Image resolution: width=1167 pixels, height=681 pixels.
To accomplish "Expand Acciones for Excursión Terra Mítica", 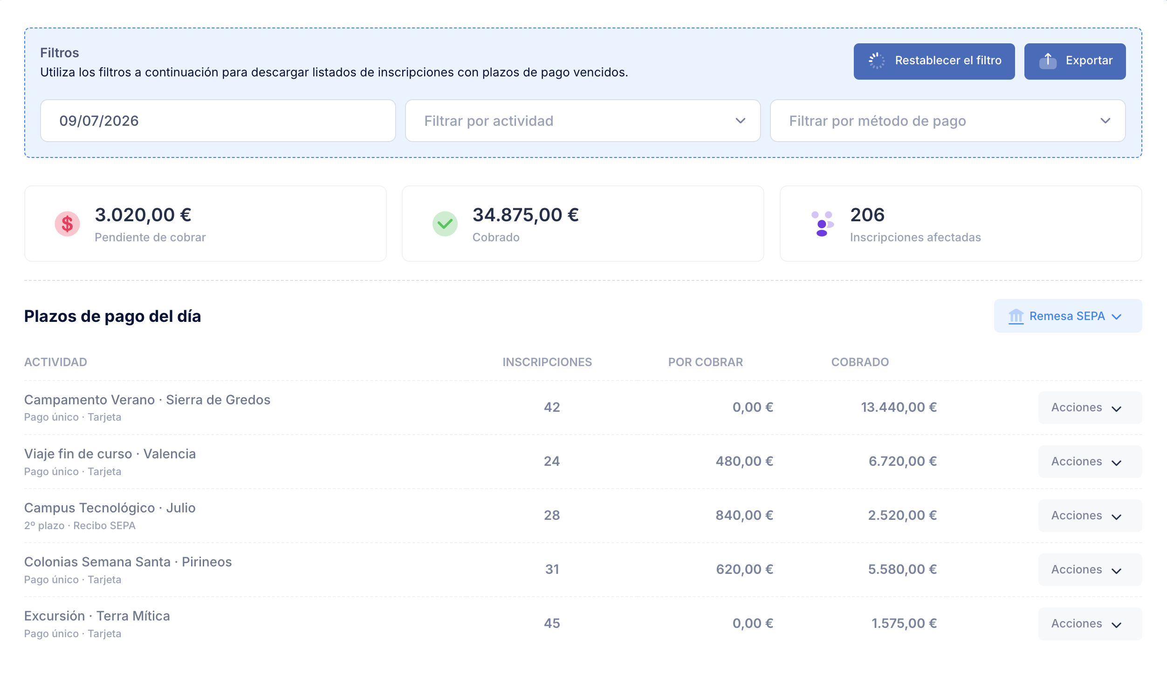I will tap(1090, 624).
